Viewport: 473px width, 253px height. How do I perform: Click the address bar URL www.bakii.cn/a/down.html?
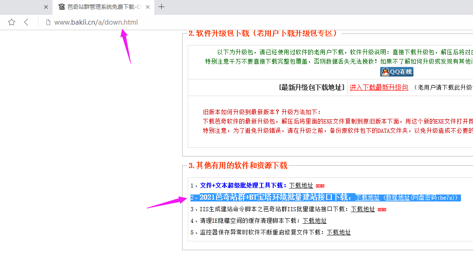click(96, 22)
